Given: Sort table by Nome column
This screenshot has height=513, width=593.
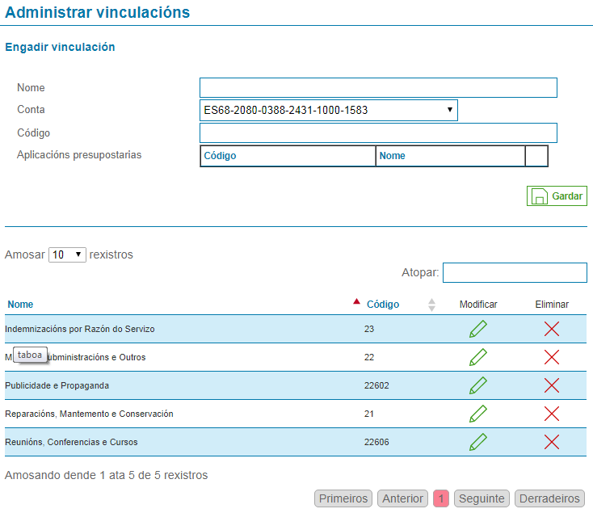Looking at the screenshot, I should (21, 305).
